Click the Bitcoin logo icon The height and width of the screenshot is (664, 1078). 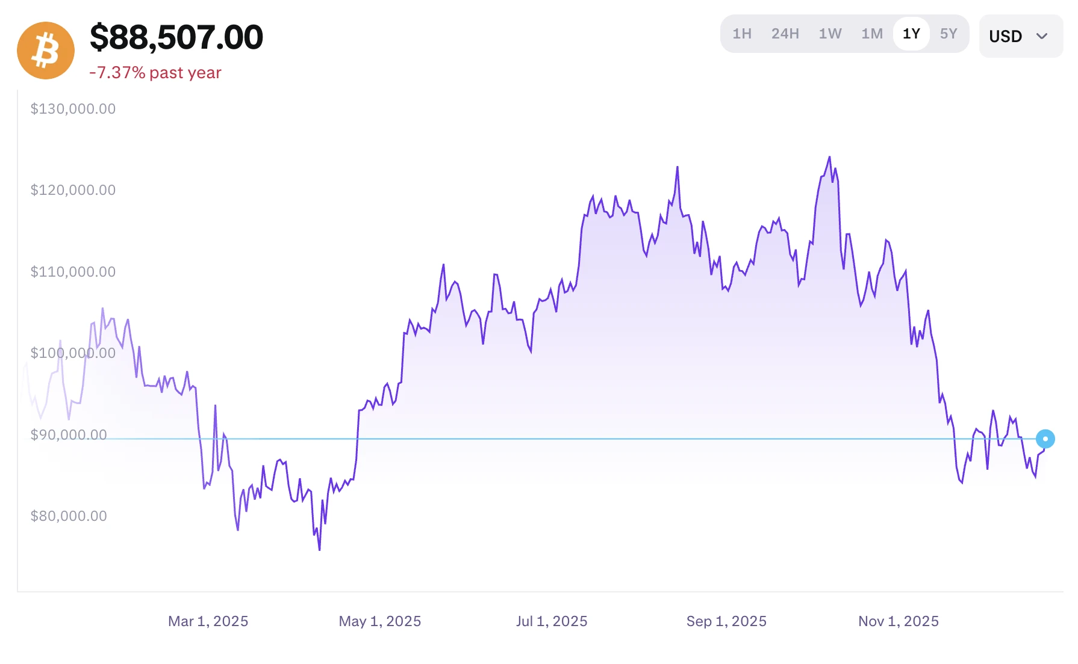[x=46, y=51]
